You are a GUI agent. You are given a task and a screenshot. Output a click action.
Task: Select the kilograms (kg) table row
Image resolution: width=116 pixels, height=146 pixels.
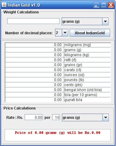click(58, 55)
